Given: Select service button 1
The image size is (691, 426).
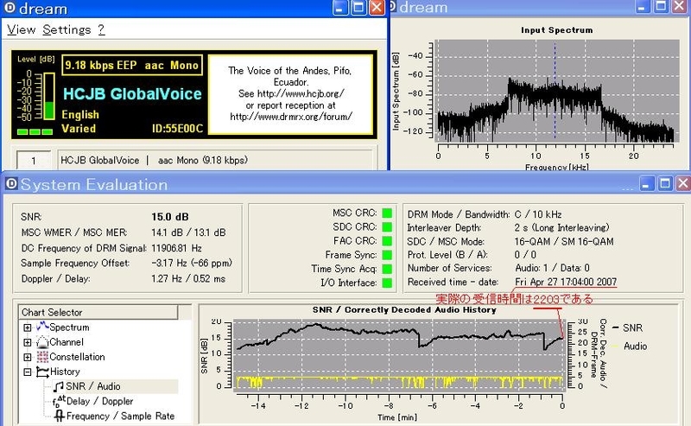Looking at the screenshot, I should [34, 161].
